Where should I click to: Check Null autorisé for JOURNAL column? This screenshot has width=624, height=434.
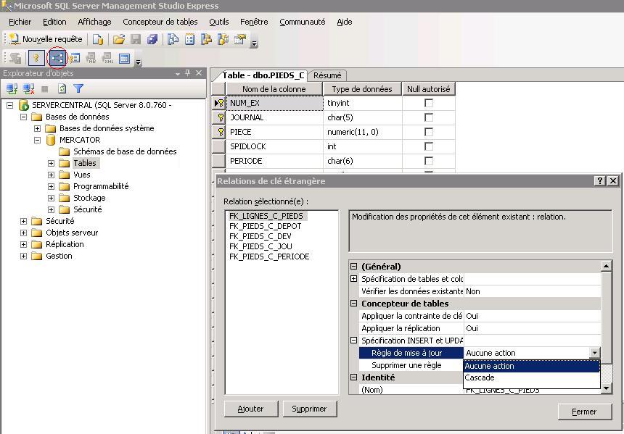tap(429, 117)
